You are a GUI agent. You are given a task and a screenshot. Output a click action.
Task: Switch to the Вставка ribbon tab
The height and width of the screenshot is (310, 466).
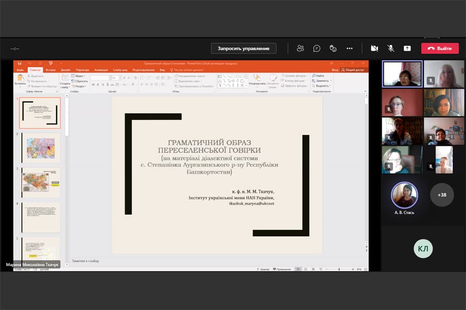pyautogui.click(x=51, y=70)
